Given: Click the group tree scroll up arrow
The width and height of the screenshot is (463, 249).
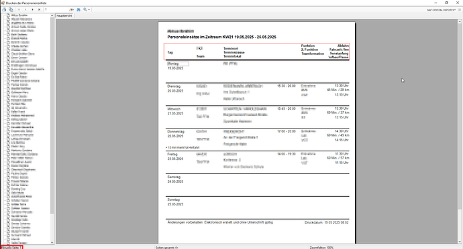Looking at the screenshot, I should (52, 15).
